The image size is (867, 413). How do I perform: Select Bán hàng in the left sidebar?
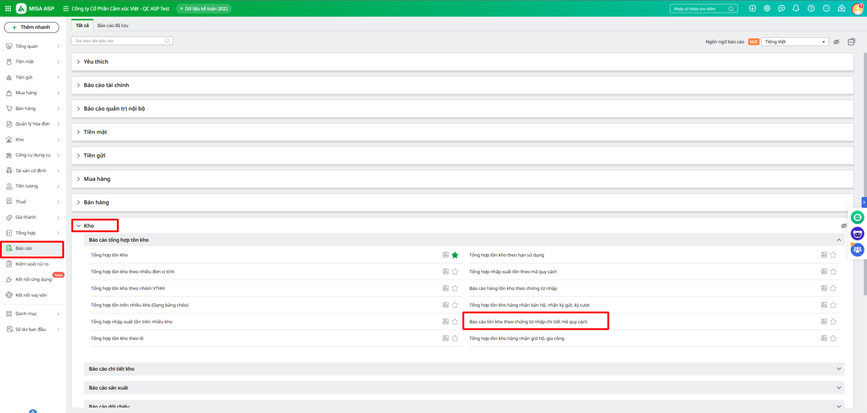[25, 108]
